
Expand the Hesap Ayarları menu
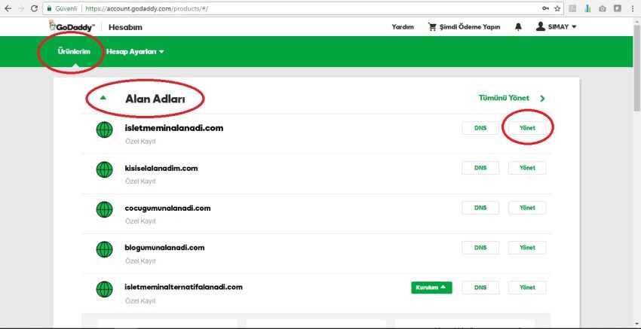pos(135,52)
